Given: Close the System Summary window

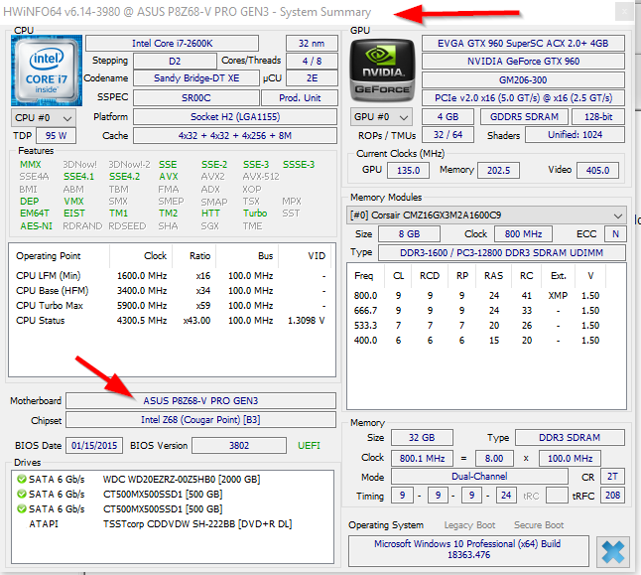Looking at the screenshot, I should (x=624, y=12).
